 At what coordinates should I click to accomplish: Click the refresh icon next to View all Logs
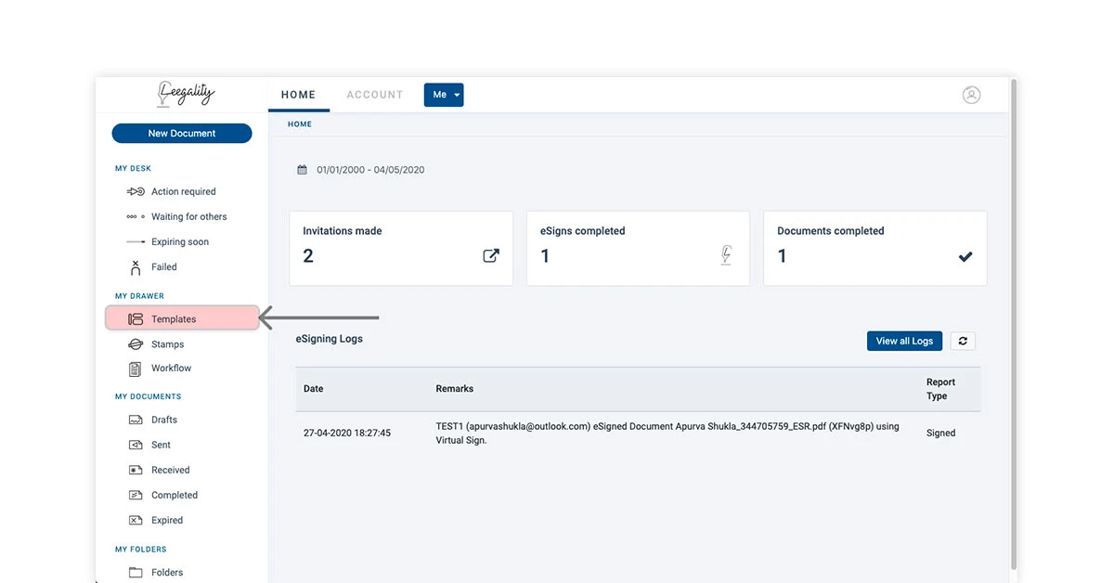click(x=963, y=341)
